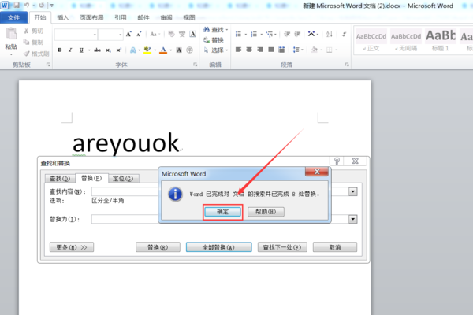This screenshot has height=315, width=473.
Task: Select the Heading 1 (标题 1) style
Action: [441, 40]
